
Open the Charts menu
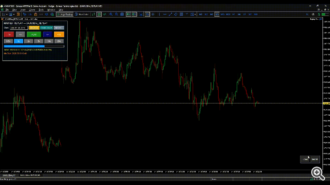[x=32, y=10]
